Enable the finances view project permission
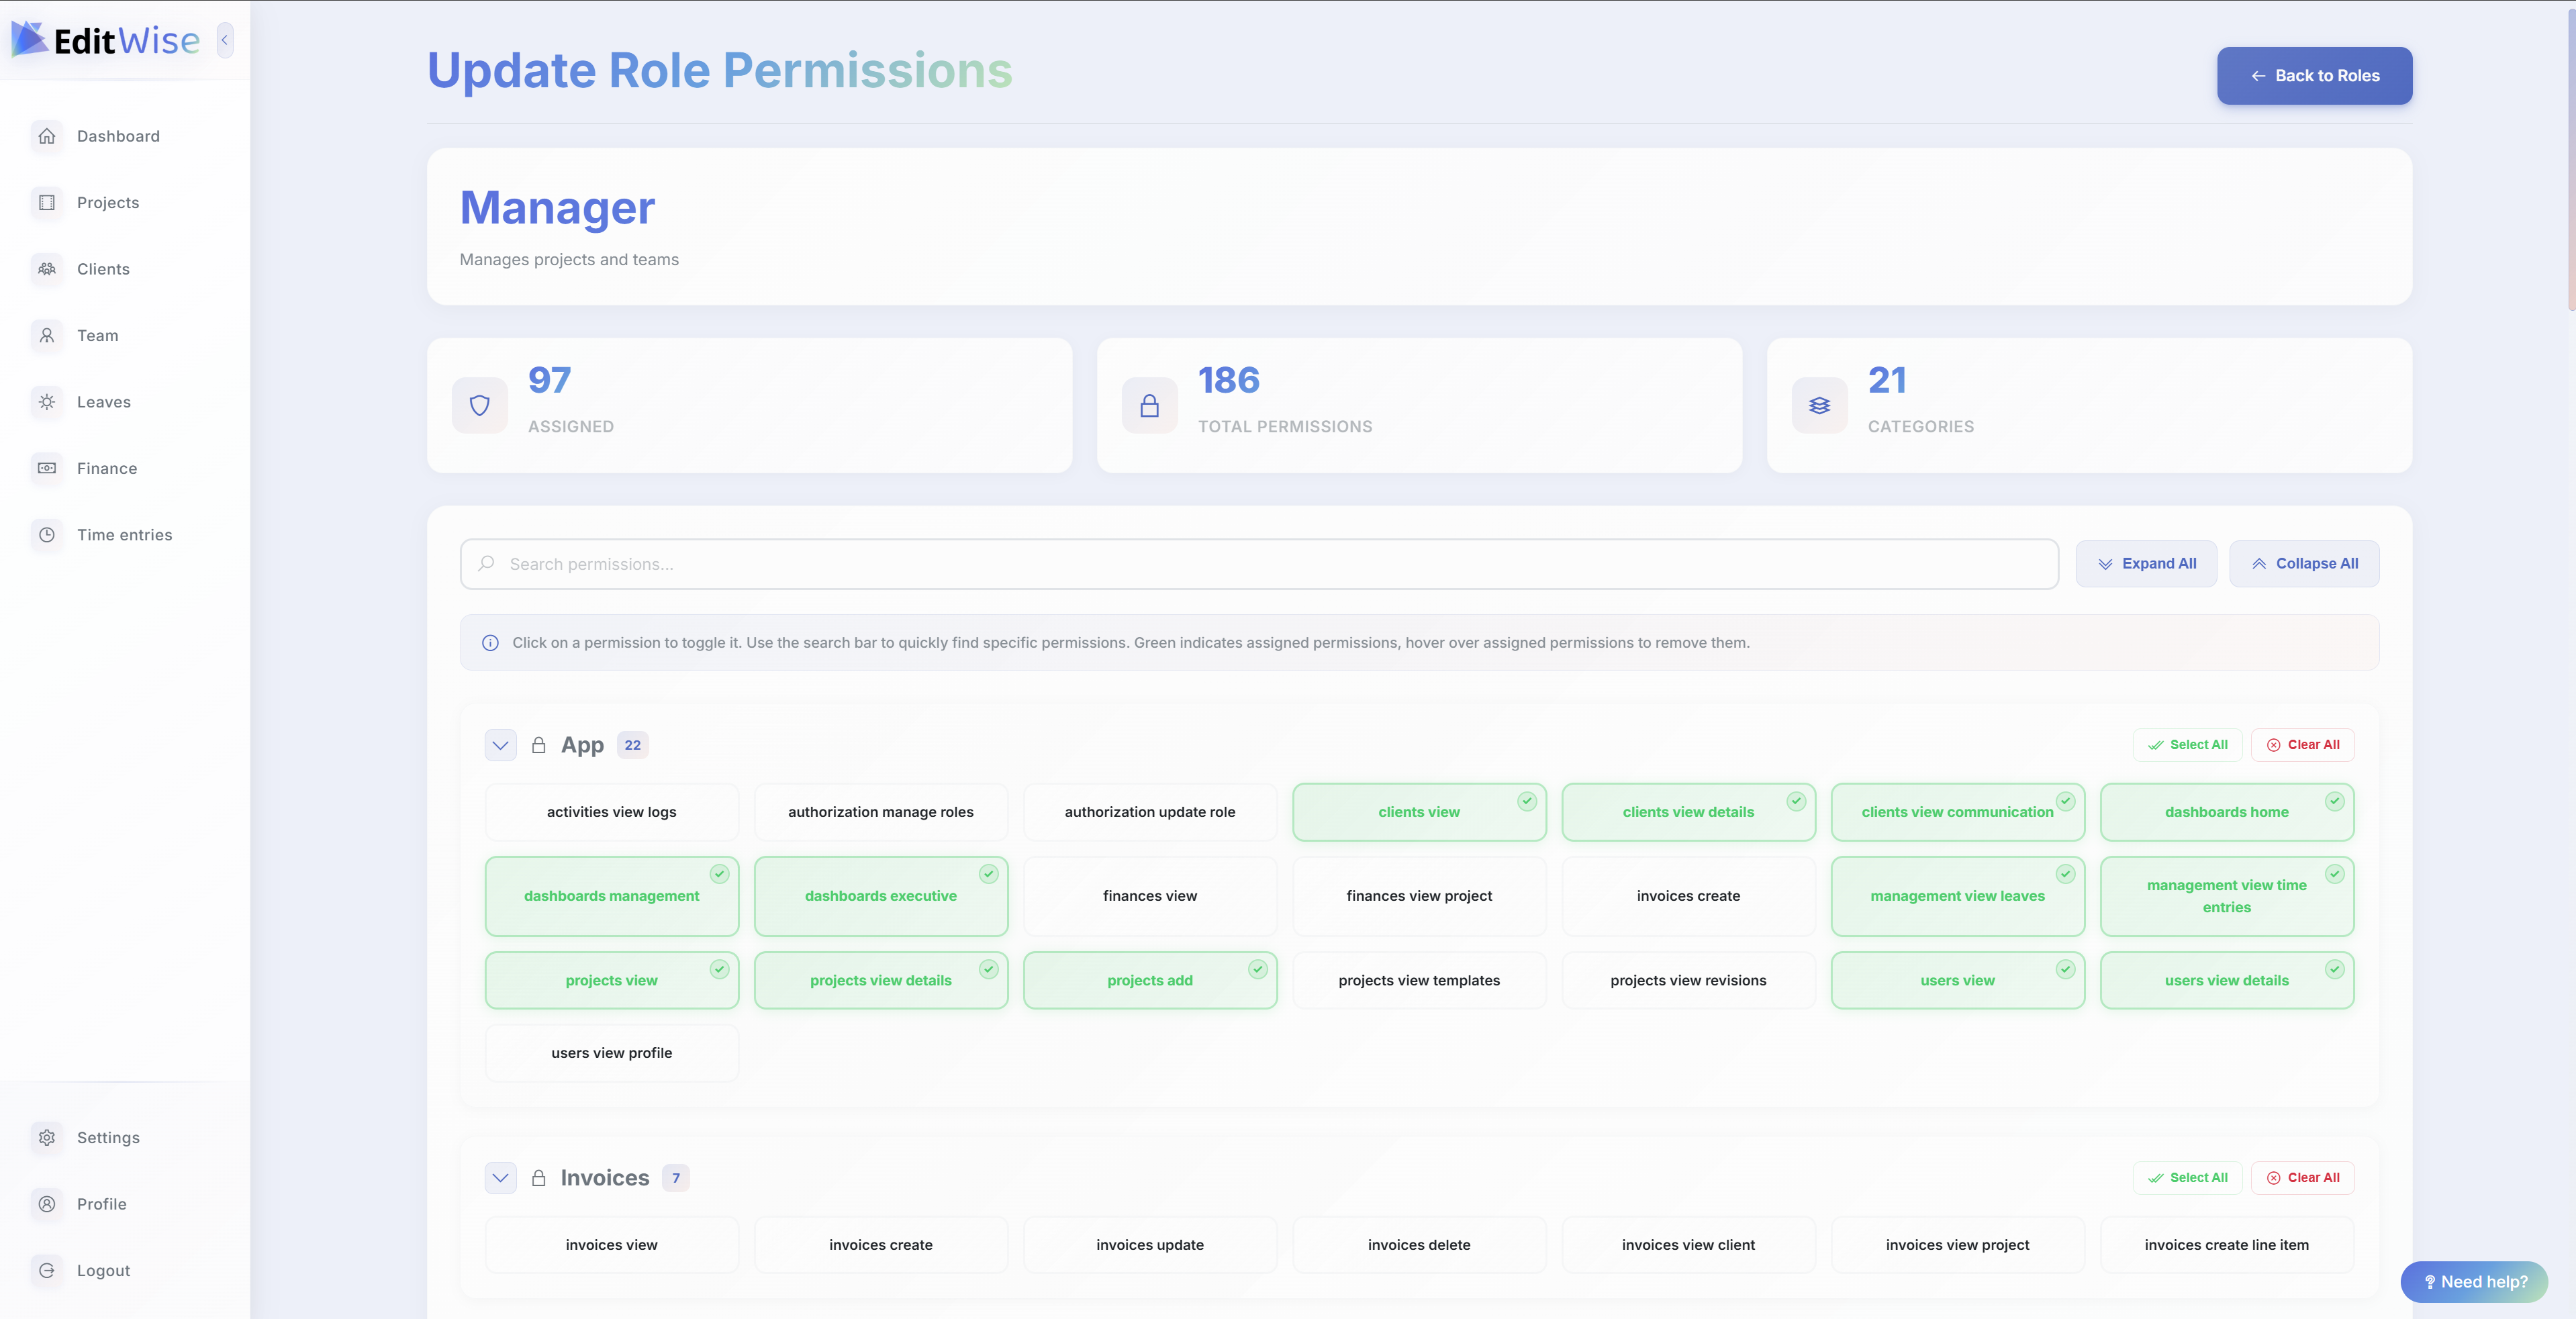Image resolution: width=2576 pixels, height=1319 pixels. point(1418,896)
